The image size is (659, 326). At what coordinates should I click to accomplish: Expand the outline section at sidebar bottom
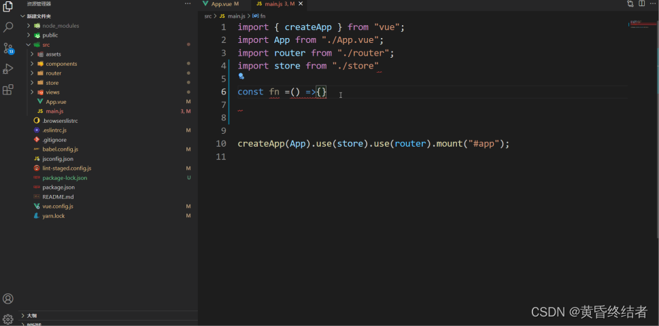tap(32, 316)
